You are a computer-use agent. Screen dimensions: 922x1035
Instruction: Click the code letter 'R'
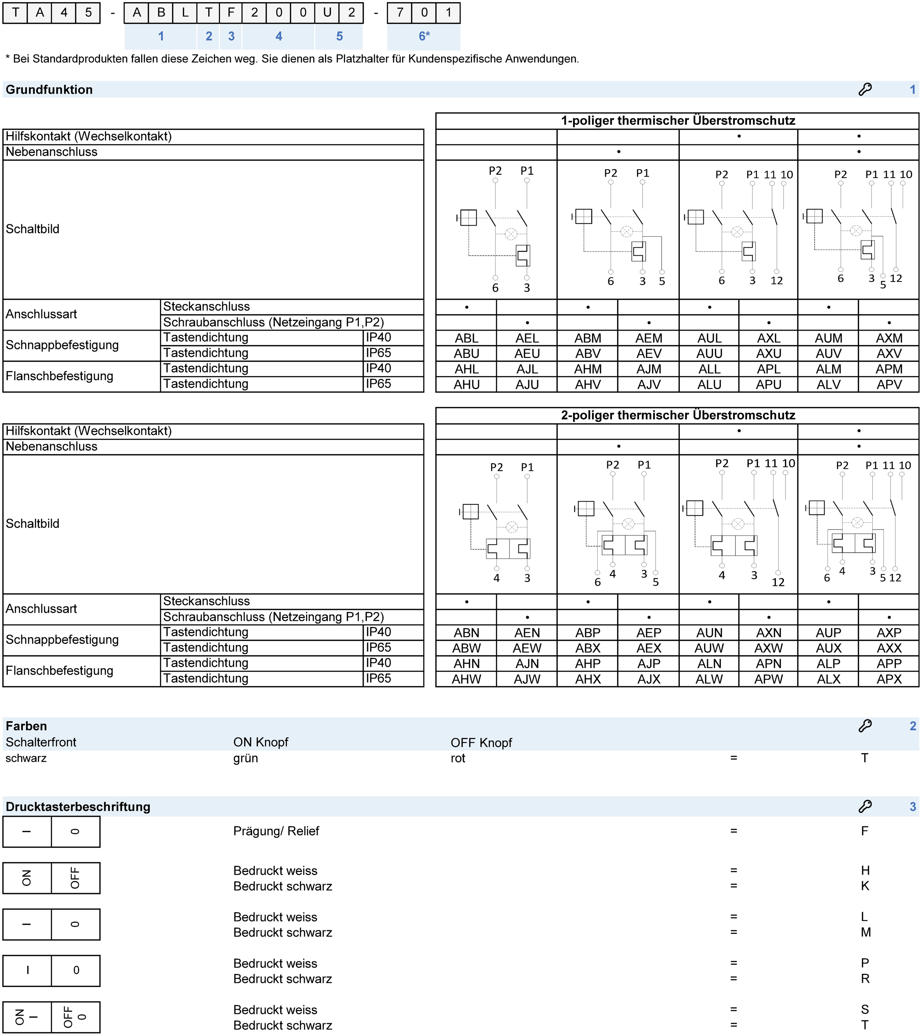tap(865, 979)
